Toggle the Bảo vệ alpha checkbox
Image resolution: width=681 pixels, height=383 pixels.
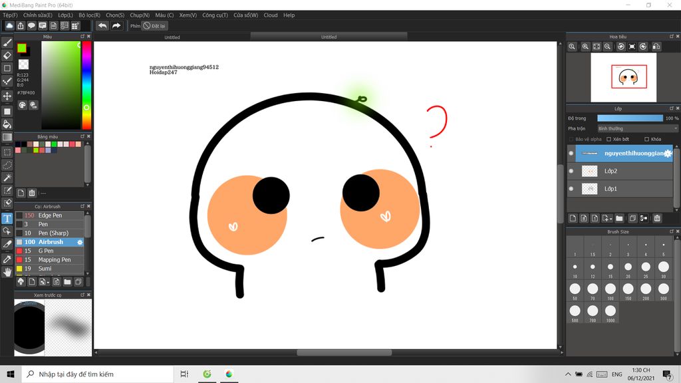click(571, 140)
